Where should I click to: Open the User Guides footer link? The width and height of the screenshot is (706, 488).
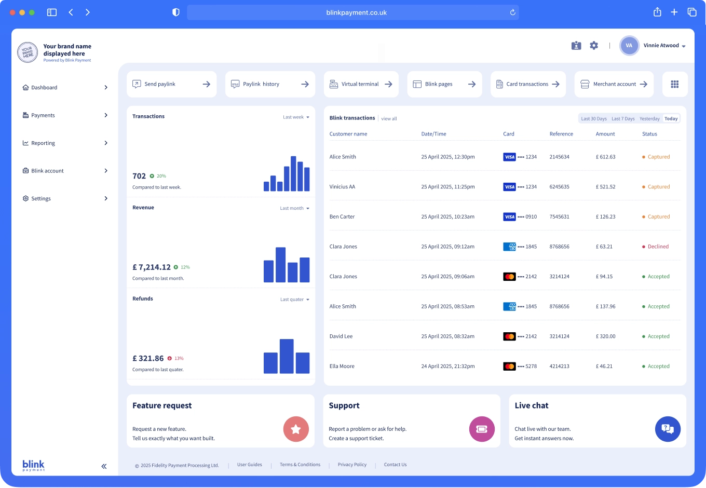(250, 465)
